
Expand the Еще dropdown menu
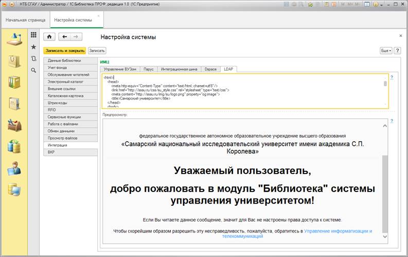(386, 51)
